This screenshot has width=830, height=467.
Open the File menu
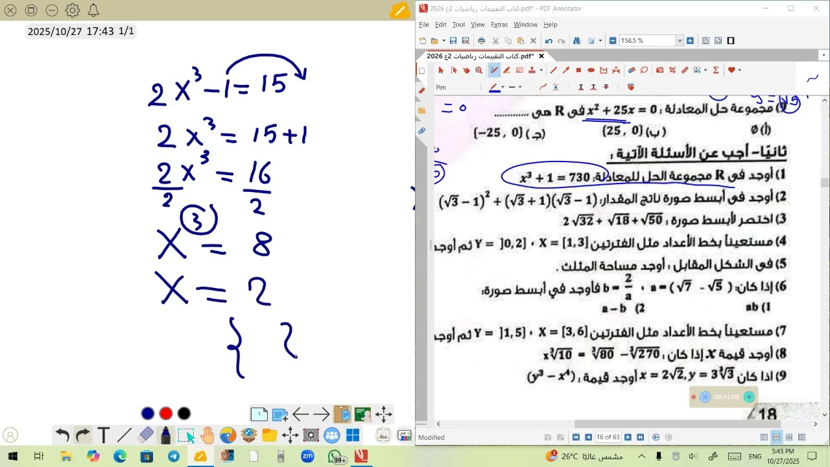(424, 25)
